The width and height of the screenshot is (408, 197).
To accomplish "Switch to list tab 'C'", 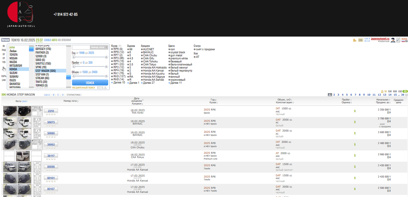I will point(58,95).
